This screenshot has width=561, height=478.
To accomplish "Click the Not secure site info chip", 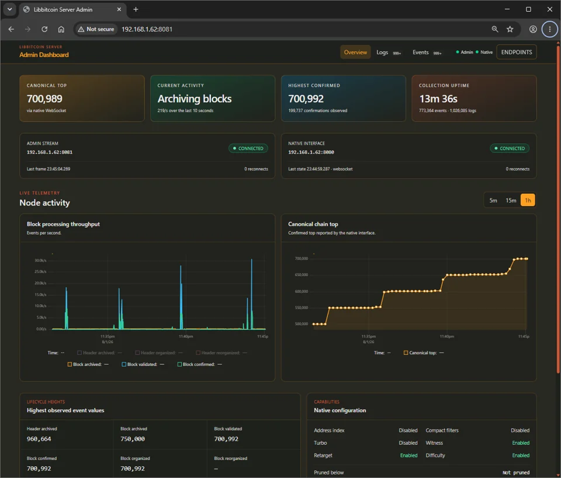I will pyautogui.click(x=96, y=29).
